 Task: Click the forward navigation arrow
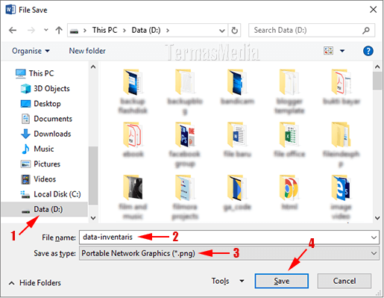click(x=31, y=31)
